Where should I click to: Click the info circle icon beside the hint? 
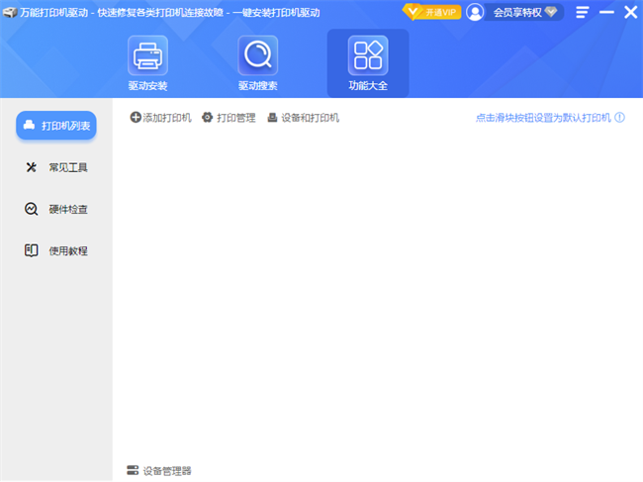pos(620,118)
